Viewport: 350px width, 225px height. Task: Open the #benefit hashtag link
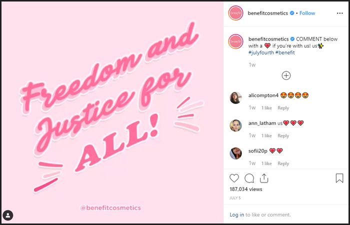point(285,52)
